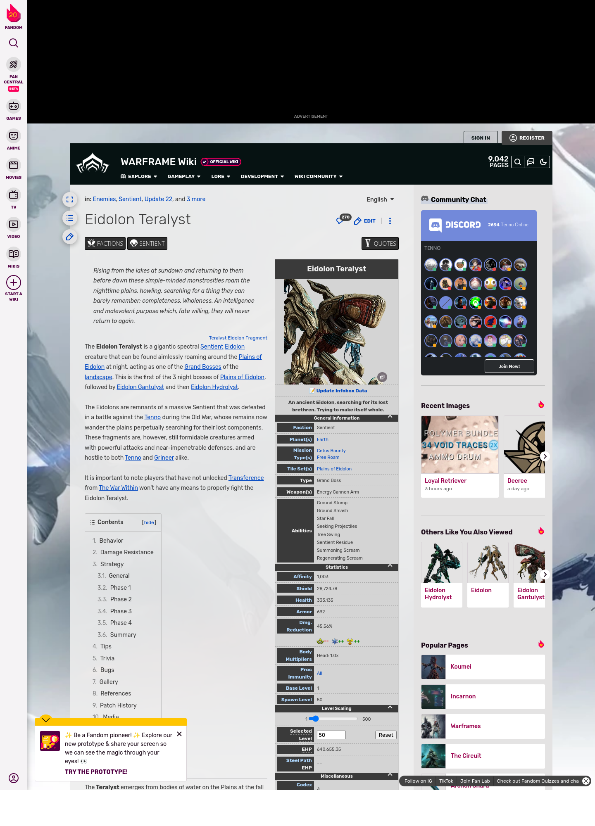Open the Koumei popular page
The width and height of the screenshot is (595, 826).
pyautogui.click(x=483, y=667)
